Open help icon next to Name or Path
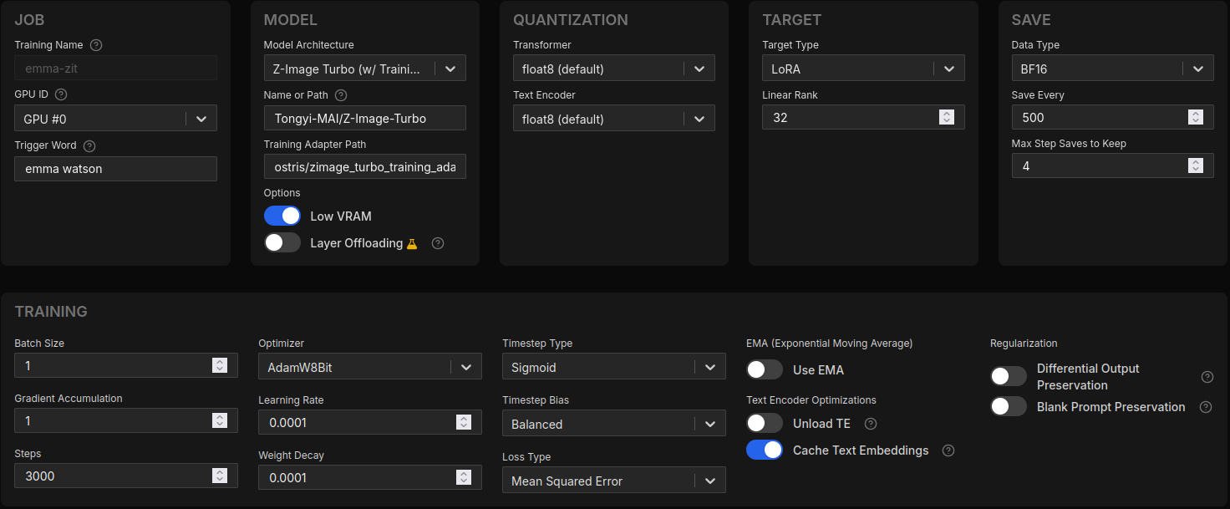The width and height of the screenshot is (1230, 509). pyautogui.click(x=341, y=95)
